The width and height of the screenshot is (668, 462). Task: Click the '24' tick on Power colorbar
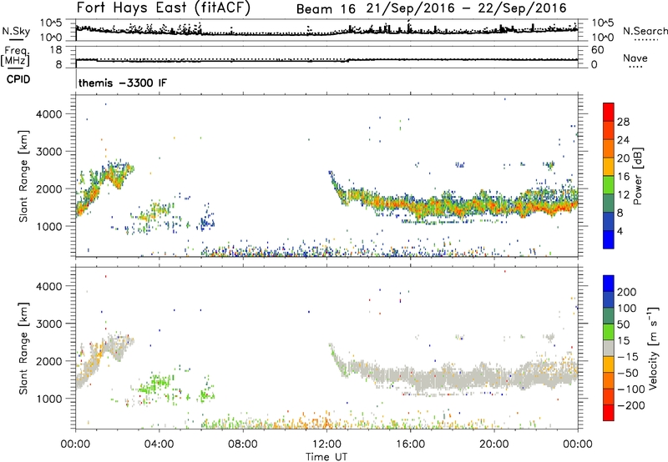pyautogui.click(x=623, y=140)
